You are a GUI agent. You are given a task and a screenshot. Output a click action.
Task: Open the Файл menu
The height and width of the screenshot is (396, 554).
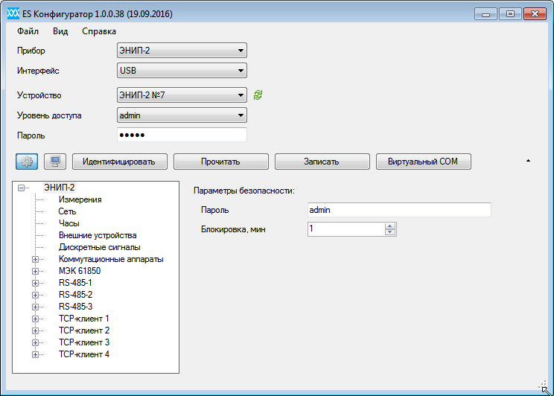pyautogui.click(x=28, y=31)
